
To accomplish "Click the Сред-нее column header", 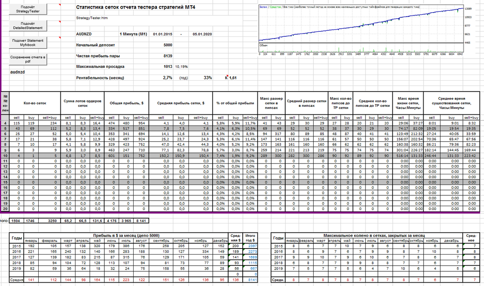I will pyautogui.click(x=471, y=238).
